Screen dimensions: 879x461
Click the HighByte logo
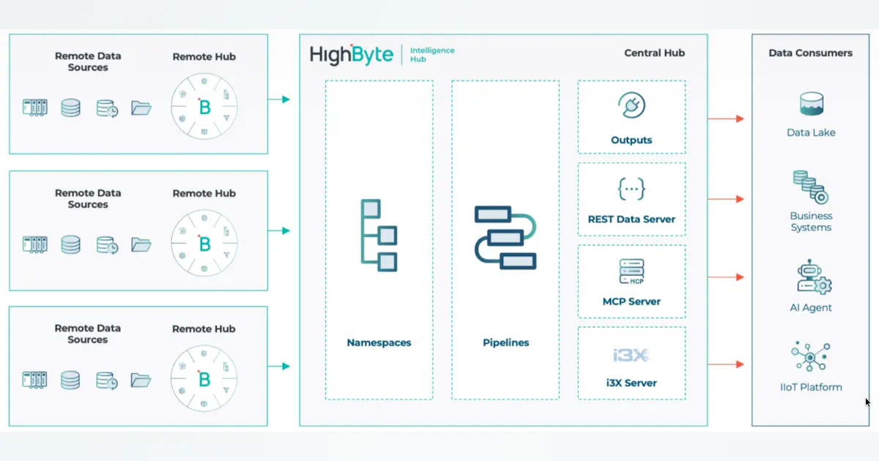coord(352,55)
